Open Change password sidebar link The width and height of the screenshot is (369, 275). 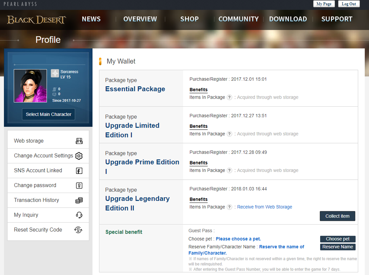(x=48, y=186)
